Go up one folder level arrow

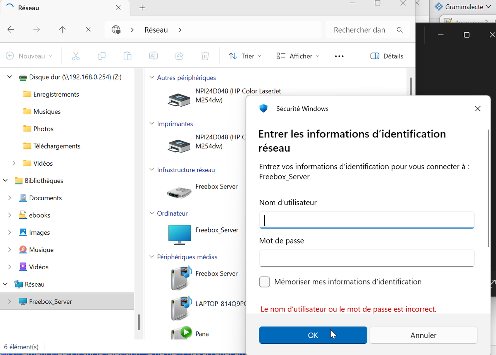[x=62, y=30]
